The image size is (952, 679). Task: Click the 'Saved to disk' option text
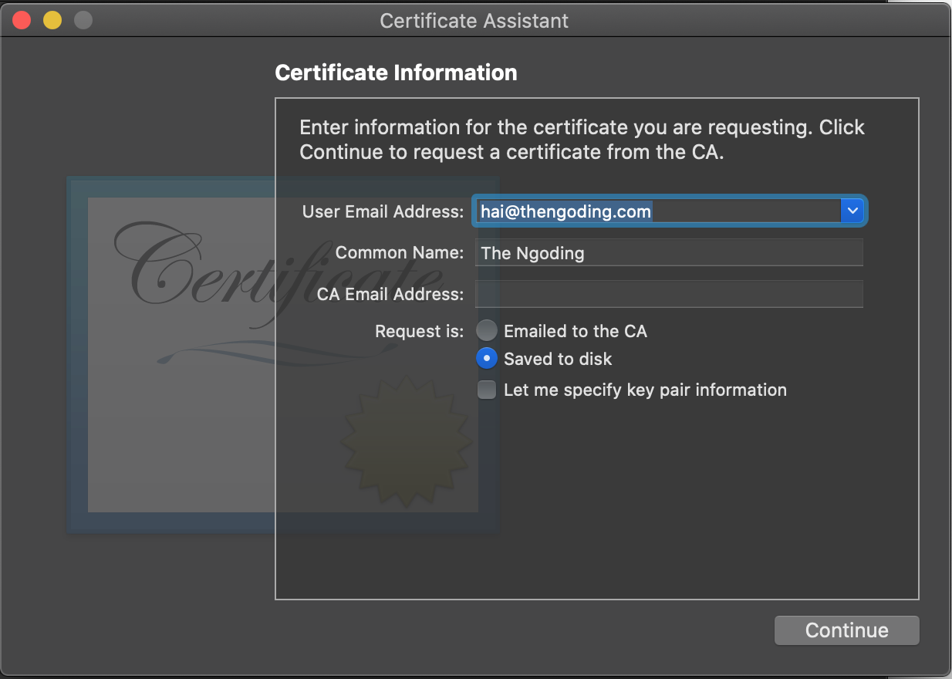point(558,359)
